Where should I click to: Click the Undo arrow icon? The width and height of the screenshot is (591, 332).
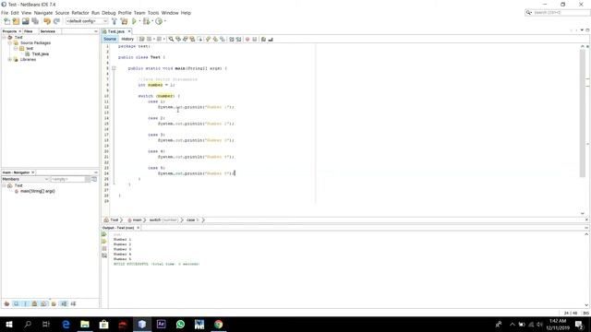click(x=47, y=21)
